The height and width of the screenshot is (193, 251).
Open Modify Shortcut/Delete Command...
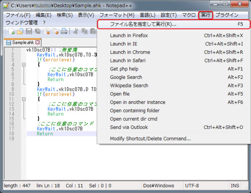click(174, 139)
